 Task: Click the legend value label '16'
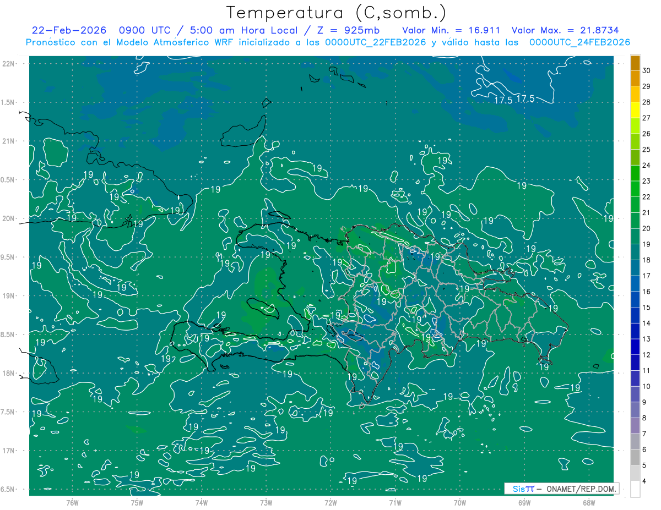(647, 292)
